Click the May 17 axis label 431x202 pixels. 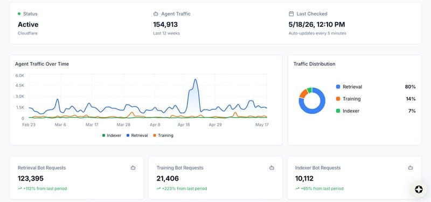[262, 125]
